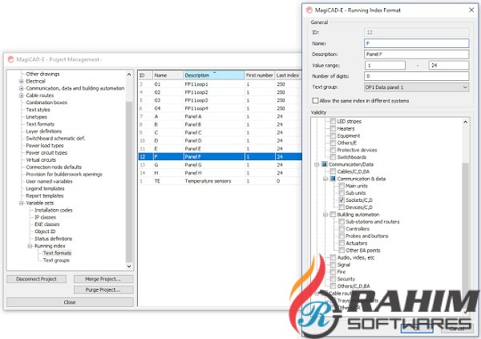Image resolution: width=481 pixels, height=339 pixels.
Task: Select Text groups under Running index
Action: pyautogui.click(x=56, y=260)
